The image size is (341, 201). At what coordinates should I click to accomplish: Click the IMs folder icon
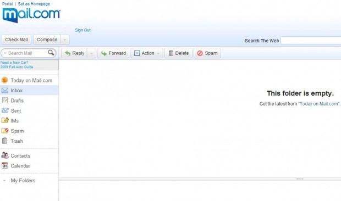[x=5, y=120]
